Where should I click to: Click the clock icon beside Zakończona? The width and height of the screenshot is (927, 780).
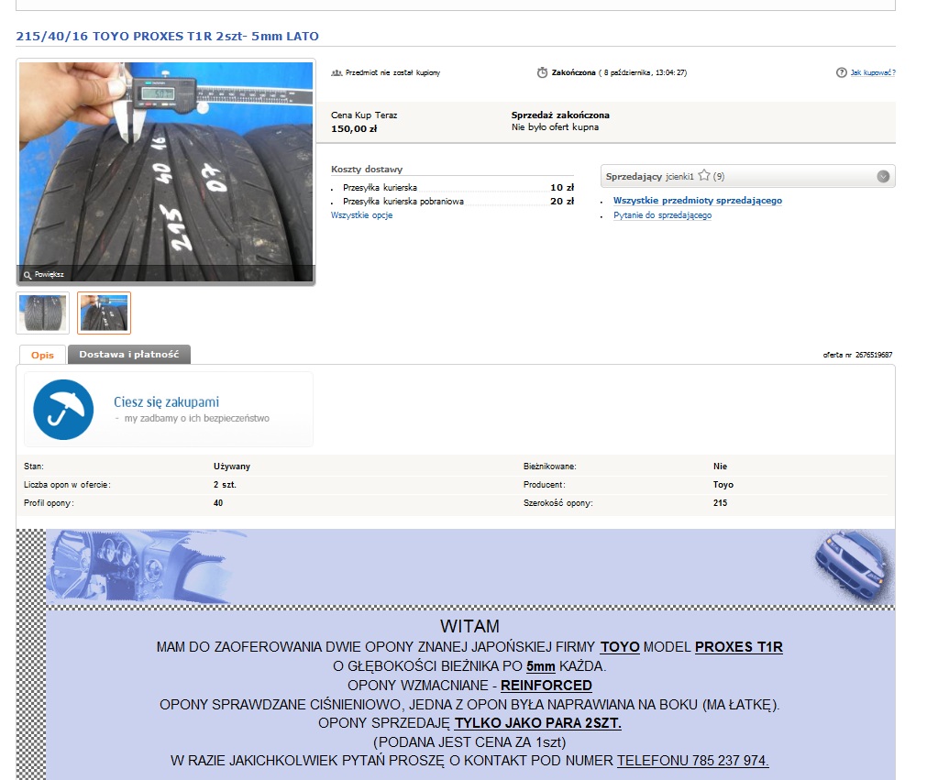click(x=542, y=72)
